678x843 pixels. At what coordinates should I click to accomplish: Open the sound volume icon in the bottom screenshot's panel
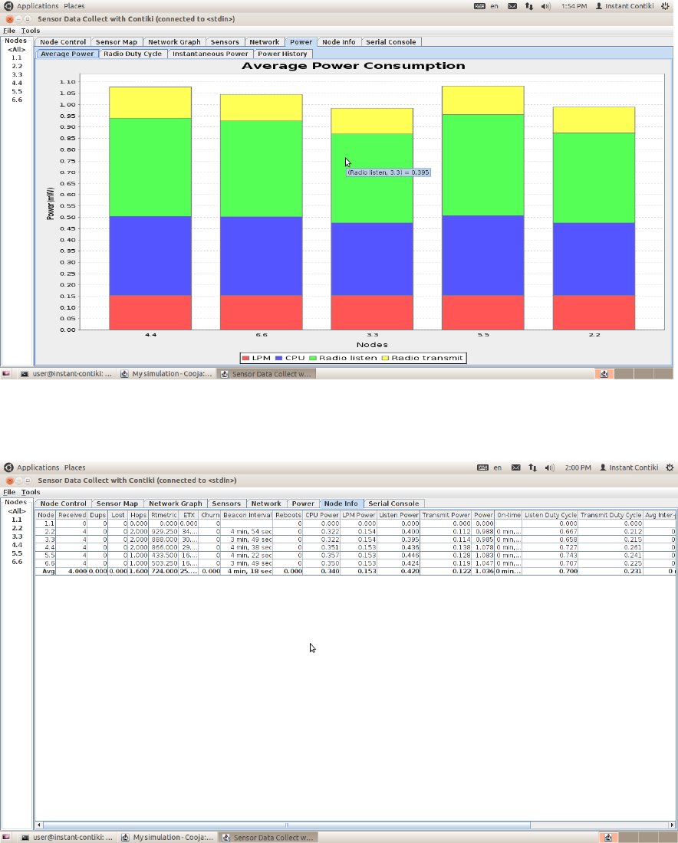click(x=549, y=467)
